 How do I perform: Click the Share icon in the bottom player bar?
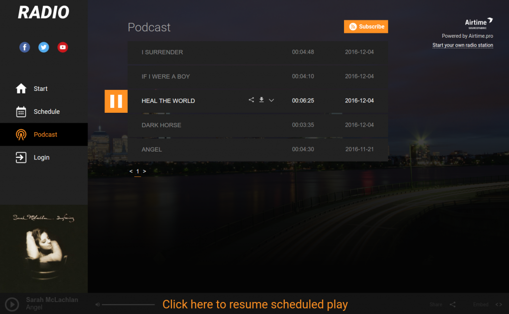452,304
